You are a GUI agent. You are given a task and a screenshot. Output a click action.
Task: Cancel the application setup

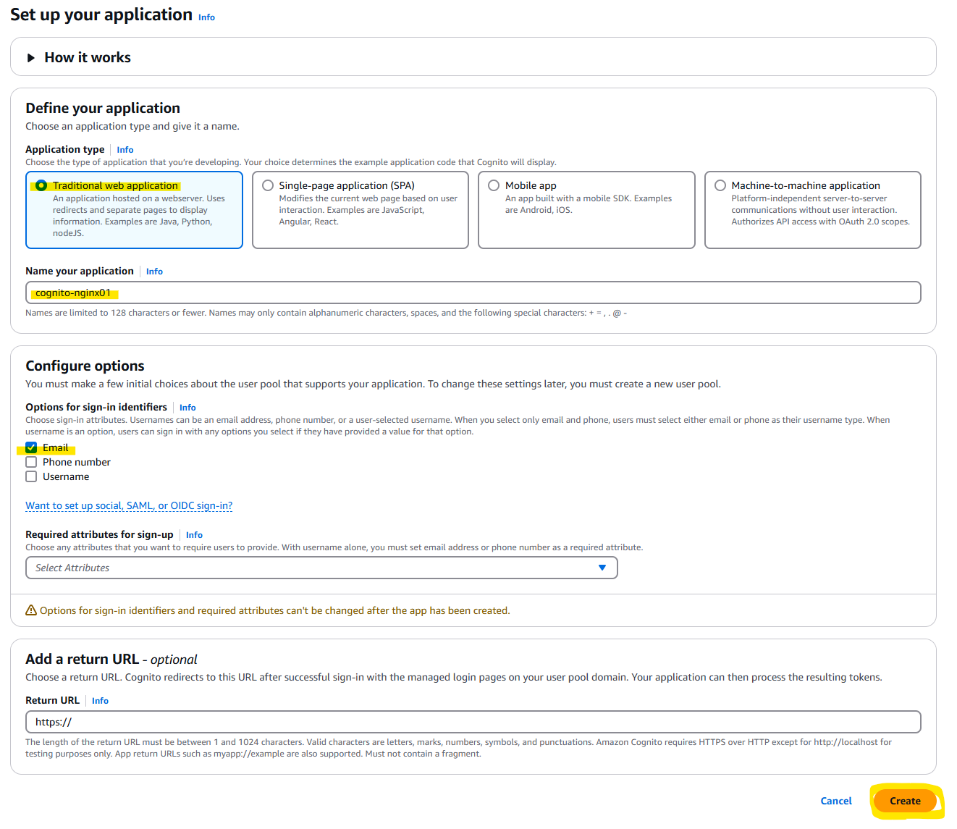pyautogui.click(x=836, y=801)
